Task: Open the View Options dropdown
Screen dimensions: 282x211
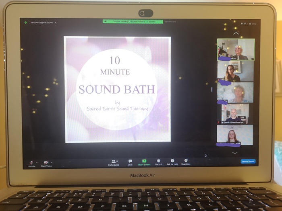Action: click(170, 22)
